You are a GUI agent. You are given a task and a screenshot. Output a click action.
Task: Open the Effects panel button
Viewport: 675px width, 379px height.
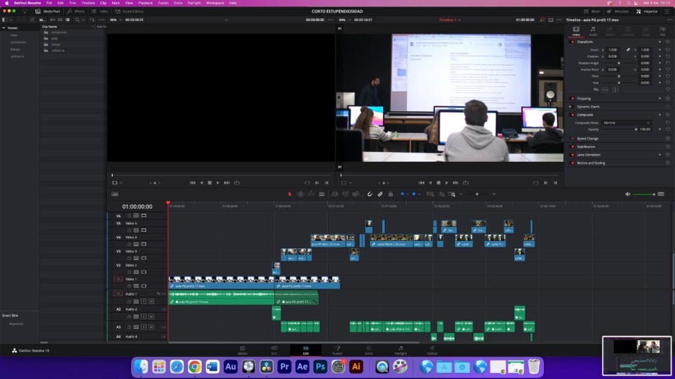point(76,11)
